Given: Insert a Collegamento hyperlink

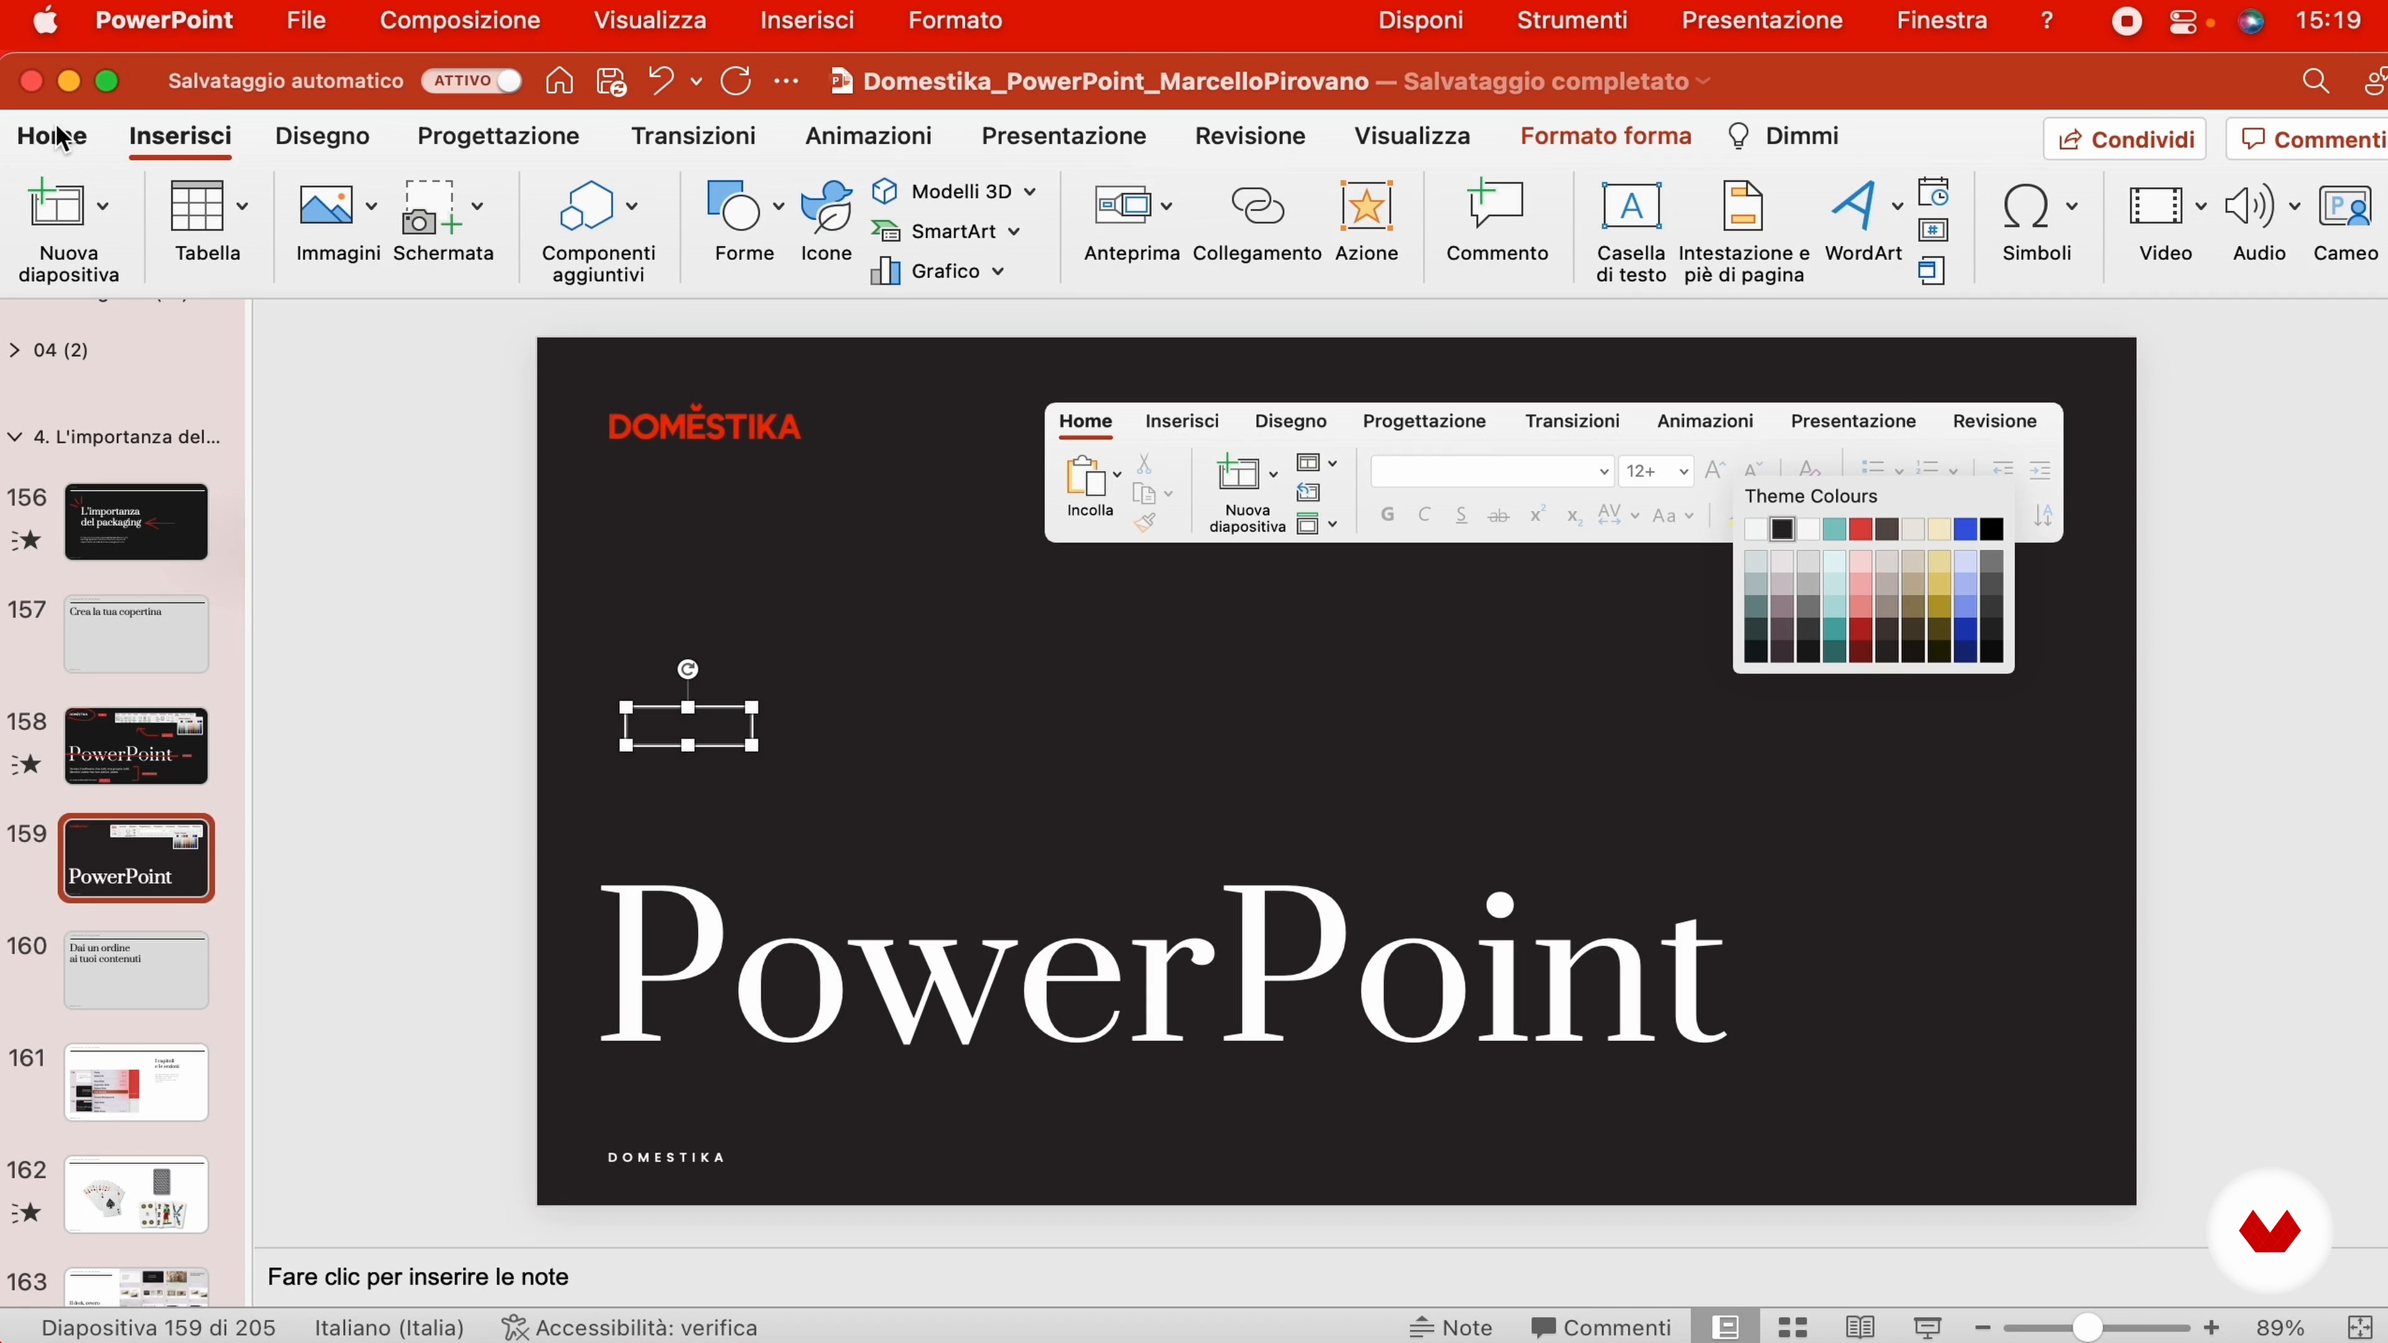Looking at the screenshot, I should click(1257, 206).
